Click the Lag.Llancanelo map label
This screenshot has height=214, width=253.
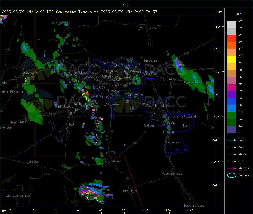[18, 195]
